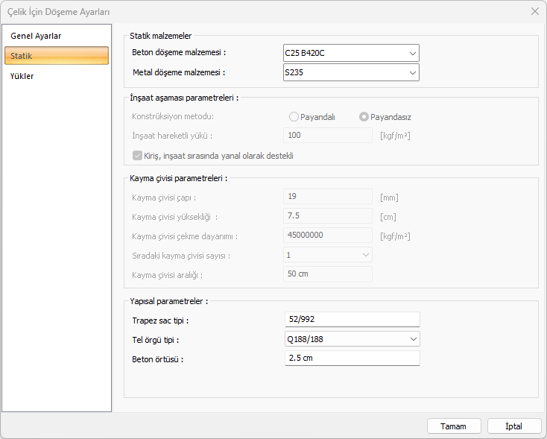
Task: Select the Payandalı radio button
Action: pos(294,117)
